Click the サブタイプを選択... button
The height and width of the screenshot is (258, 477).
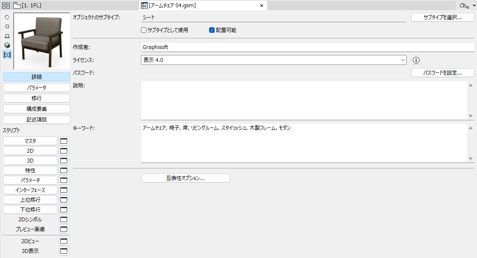coord(443,17)
